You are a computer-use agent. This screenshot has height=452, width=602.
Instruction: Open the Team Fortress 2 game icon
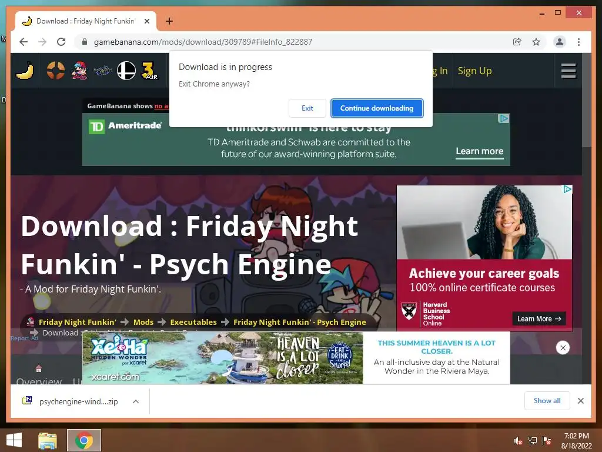[56, 71]
